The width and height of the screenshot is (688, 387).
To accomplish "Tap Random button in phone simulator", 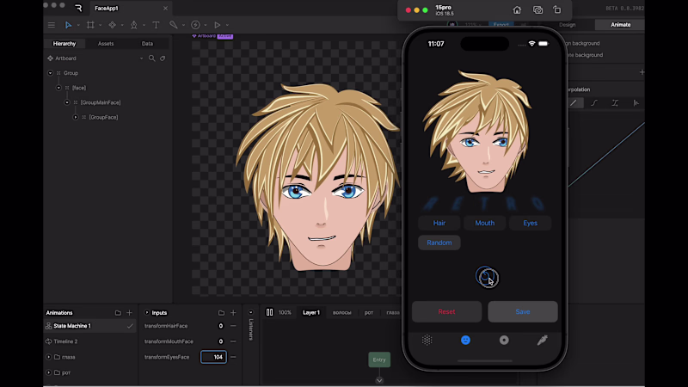I will [x=439, y=243].
